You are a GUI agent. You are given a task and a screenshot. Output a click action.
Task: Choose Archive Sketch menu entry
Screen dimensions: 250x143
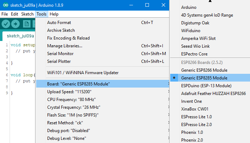[102, 30]
